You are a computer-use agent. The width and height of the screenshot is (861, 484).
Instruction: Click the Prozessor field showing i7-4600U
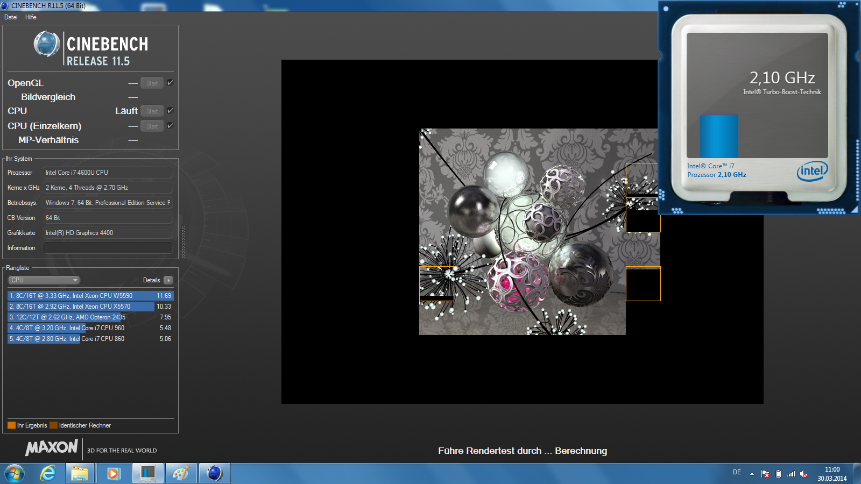108,173
